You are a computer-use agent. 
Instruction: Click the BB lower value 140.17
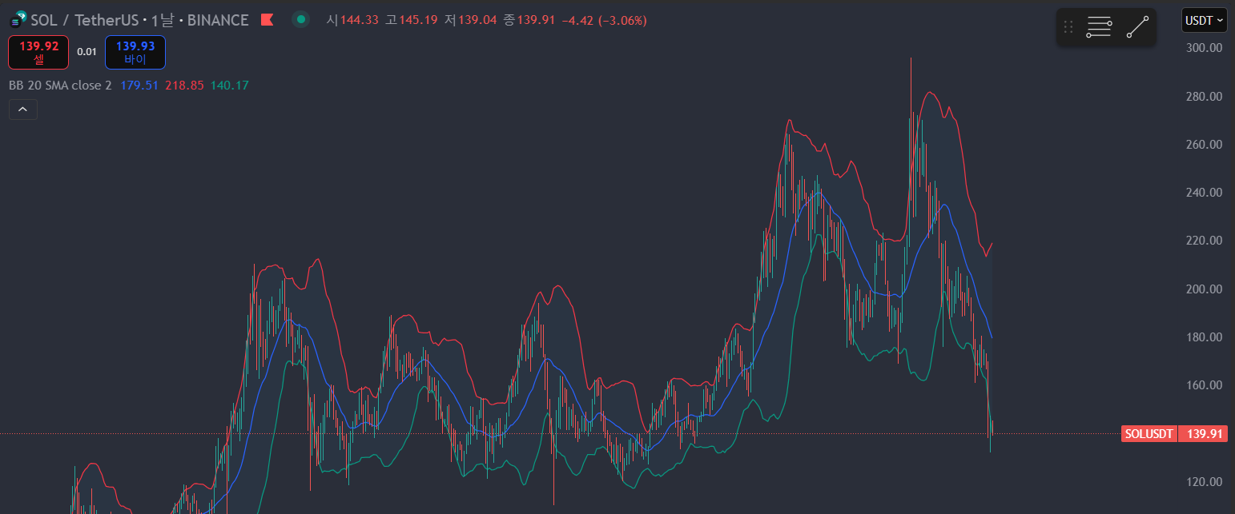pyautogui.click(x=230, y=85)
